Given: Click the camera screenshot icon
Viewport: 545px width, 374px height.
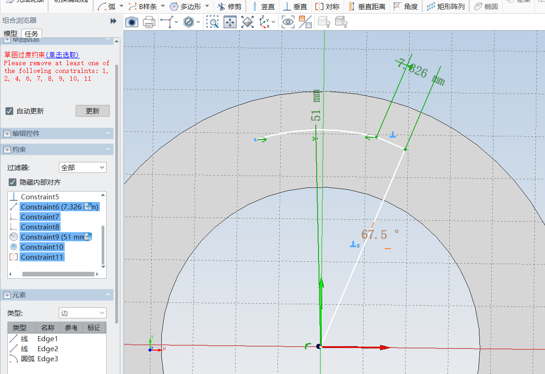Looking at the screenshot, I should click(x=132, y=22).
